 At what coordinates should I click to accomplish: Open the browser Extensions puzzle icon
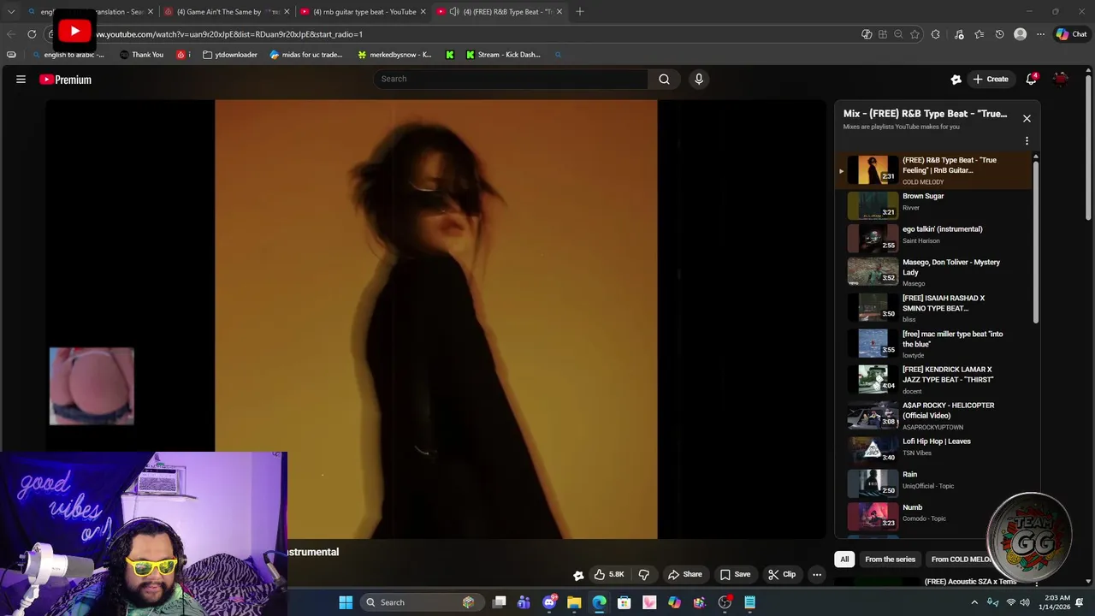pos(935,34)
